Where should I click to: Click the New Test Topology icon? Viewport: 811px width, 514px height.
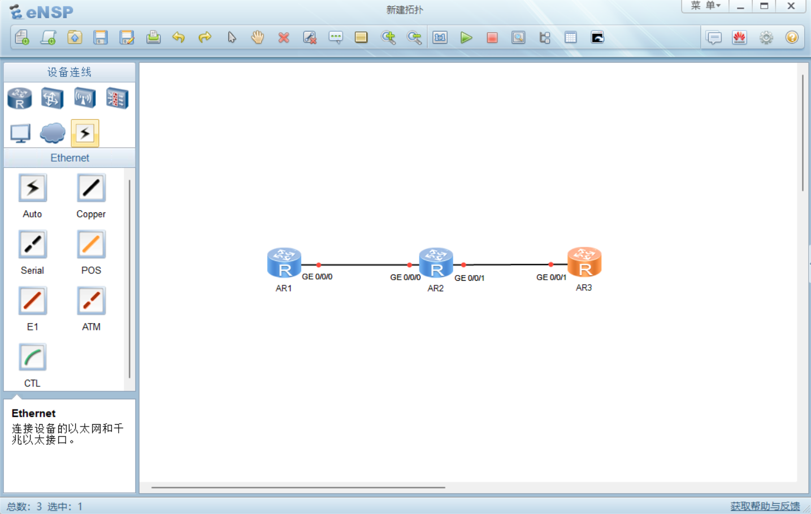(x=49, y=38)
